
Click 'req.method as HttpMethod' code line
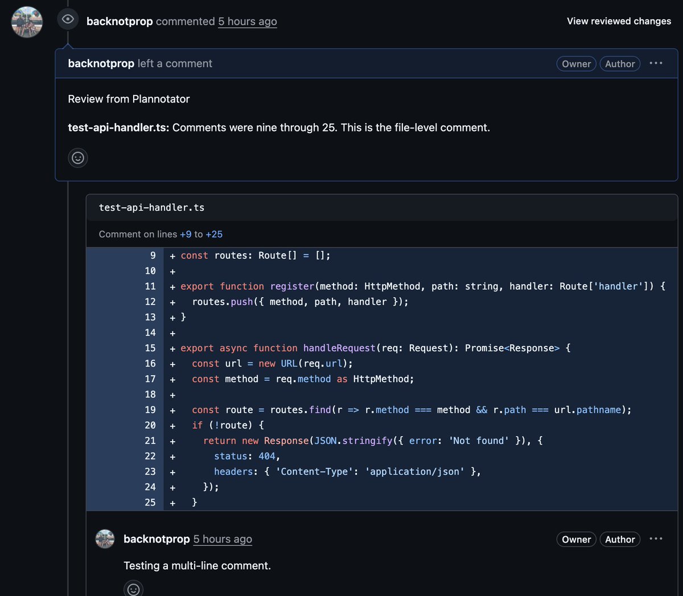303,379
